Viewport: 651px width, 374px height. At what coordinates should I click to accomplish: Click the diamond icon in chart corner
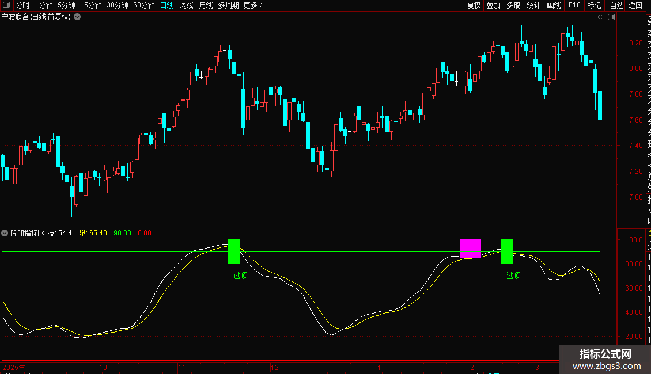click(x=600, y=17)
